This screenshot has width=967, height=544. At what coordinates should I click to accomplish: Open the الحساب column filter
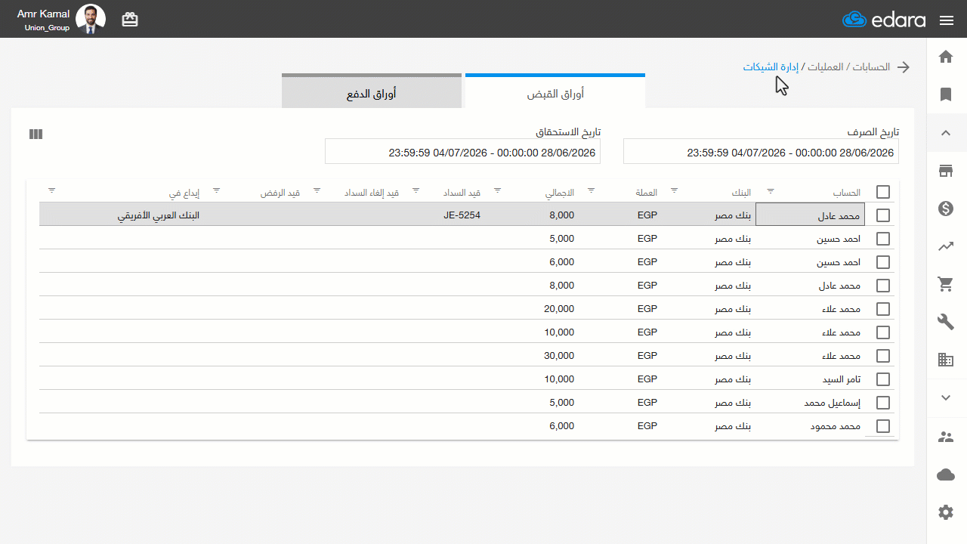771,190
